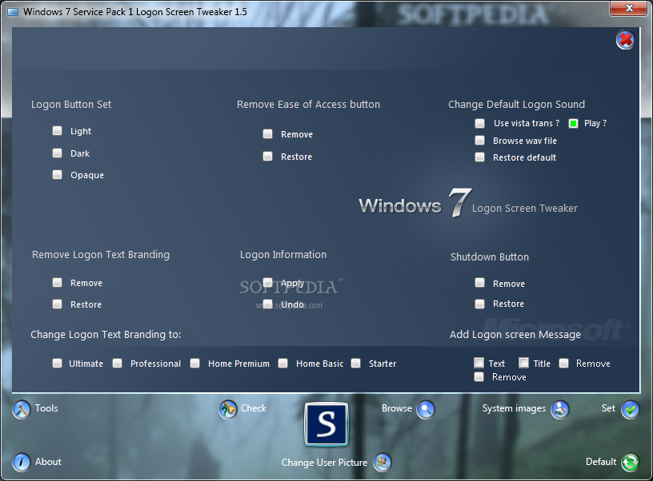This screenshot has width=653, height=481.
Task: Check Remove under Remove Logon Text Branding
Action: [x=57, y=283]
